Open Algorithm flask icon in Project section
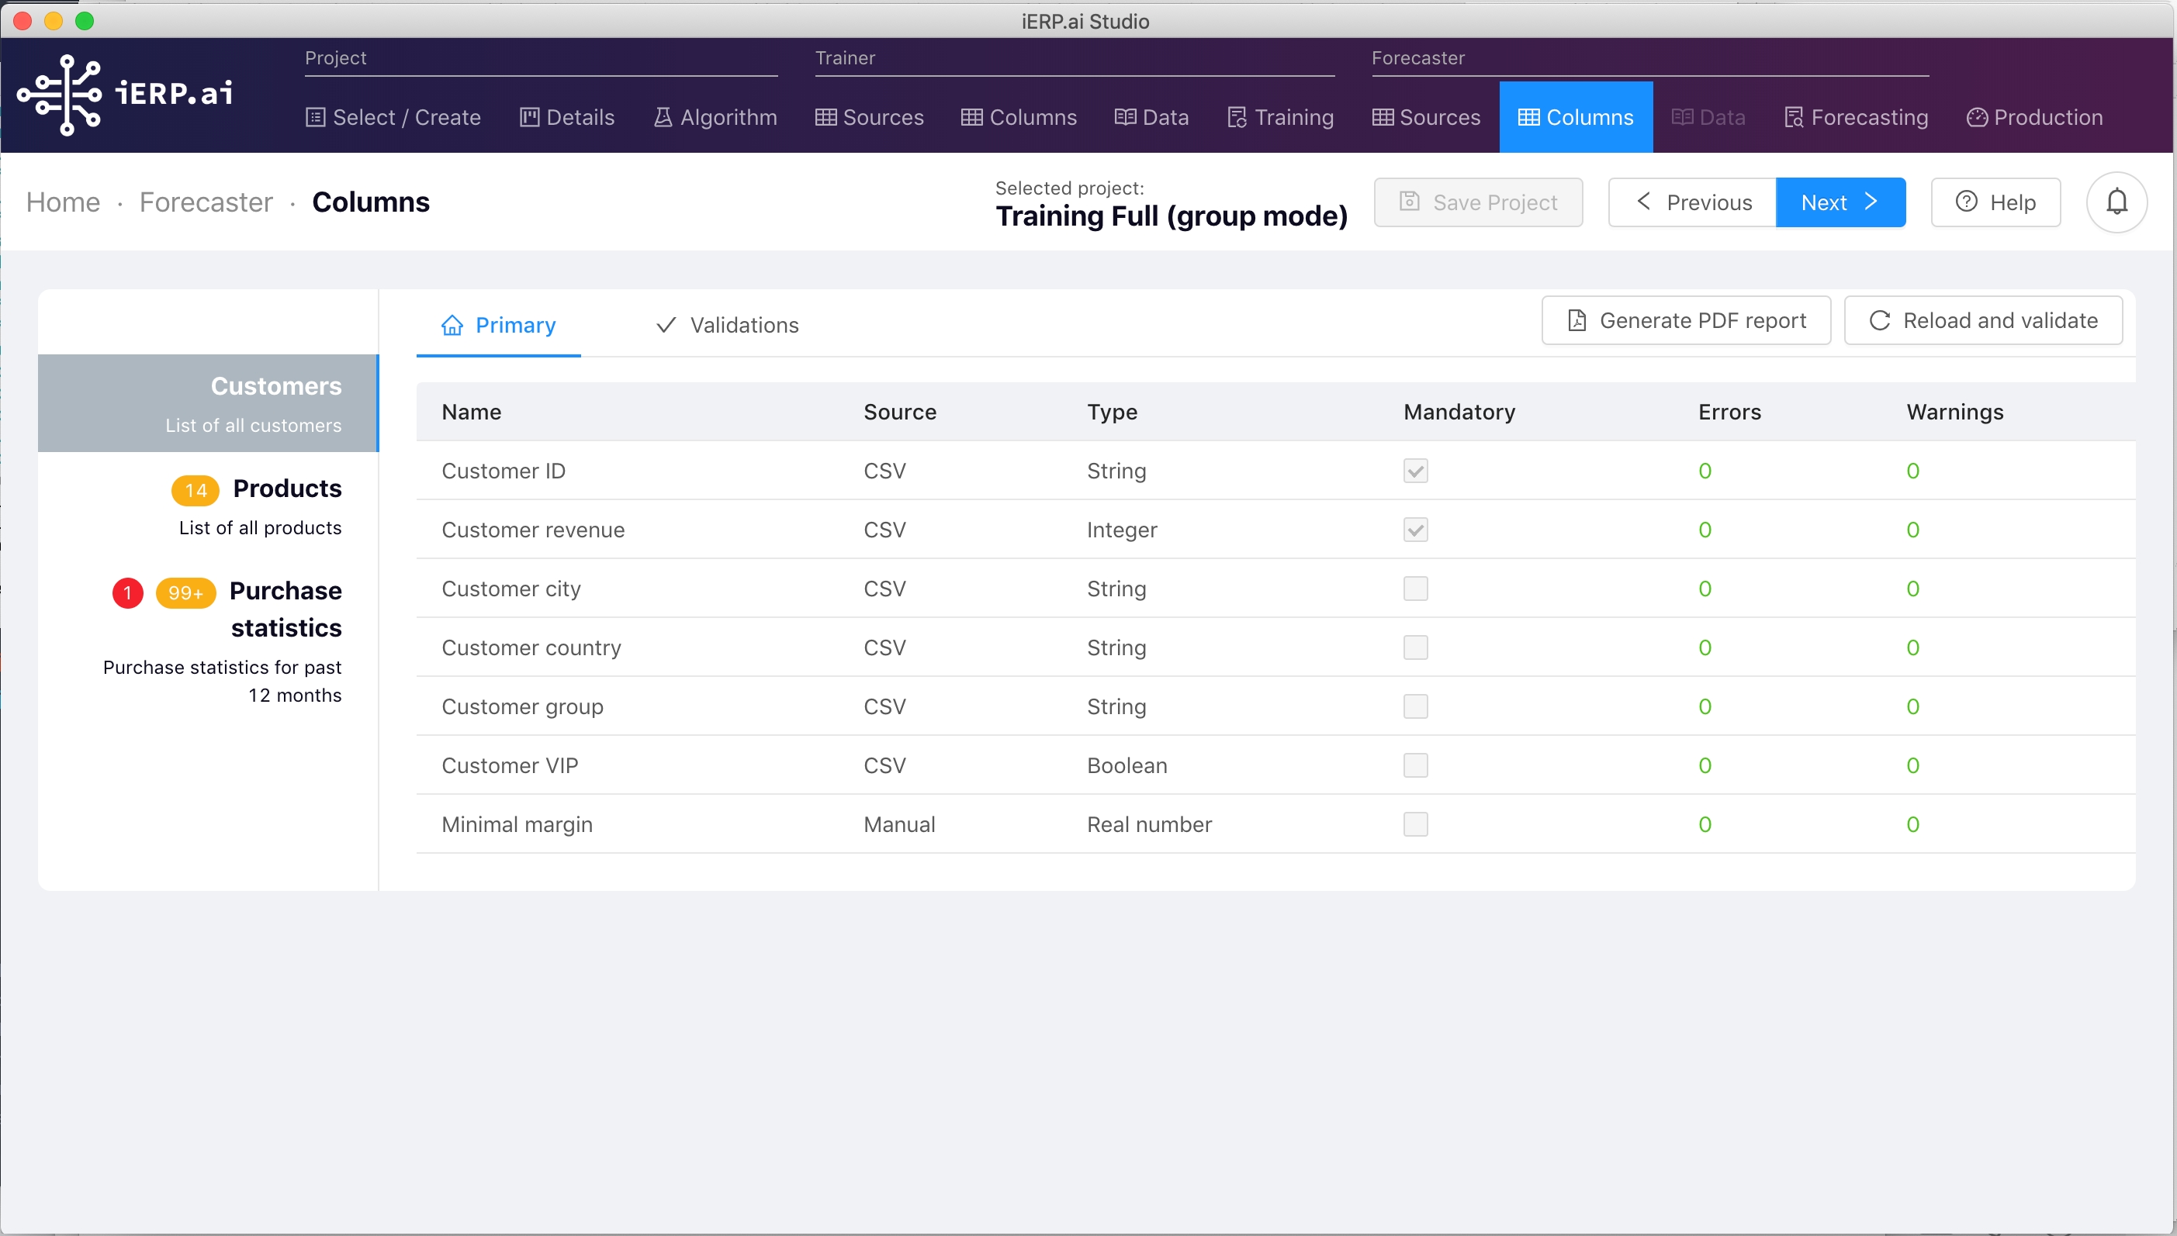2177x1236 pixels. coord(663,117)
